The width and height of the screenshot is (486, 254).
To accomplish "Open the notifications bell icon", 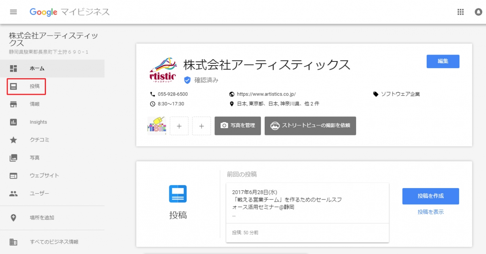I will [478, 12].
